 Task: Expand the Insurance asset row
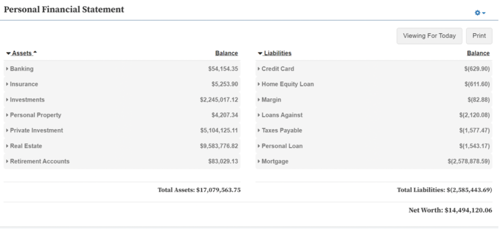pos(23,84)
